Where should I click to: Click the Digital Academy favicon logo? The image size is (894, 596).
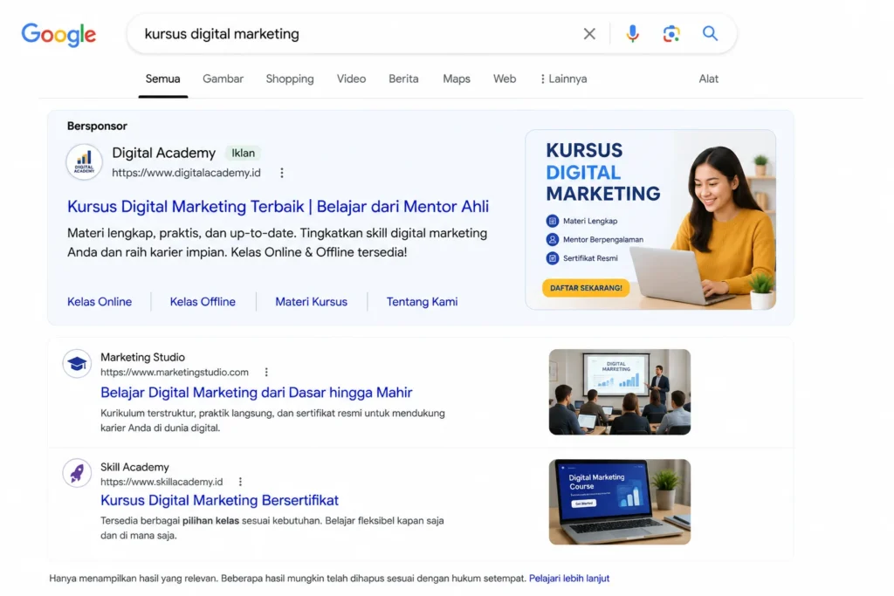click(85, 161)
